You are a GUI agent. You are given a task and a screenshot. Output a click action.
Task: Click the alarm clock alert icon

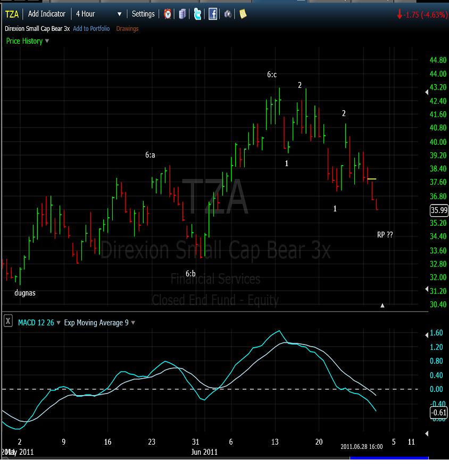(x=168, y=14)
